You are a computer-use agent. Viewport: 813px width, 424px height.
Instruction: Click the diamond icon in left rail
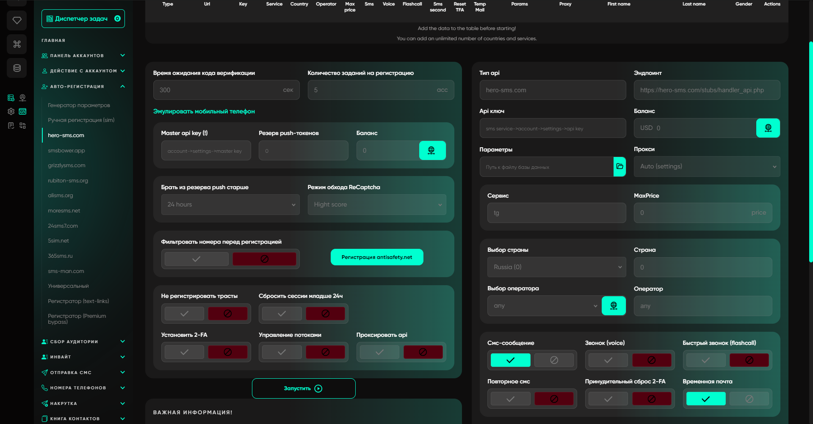click(17, 20)
